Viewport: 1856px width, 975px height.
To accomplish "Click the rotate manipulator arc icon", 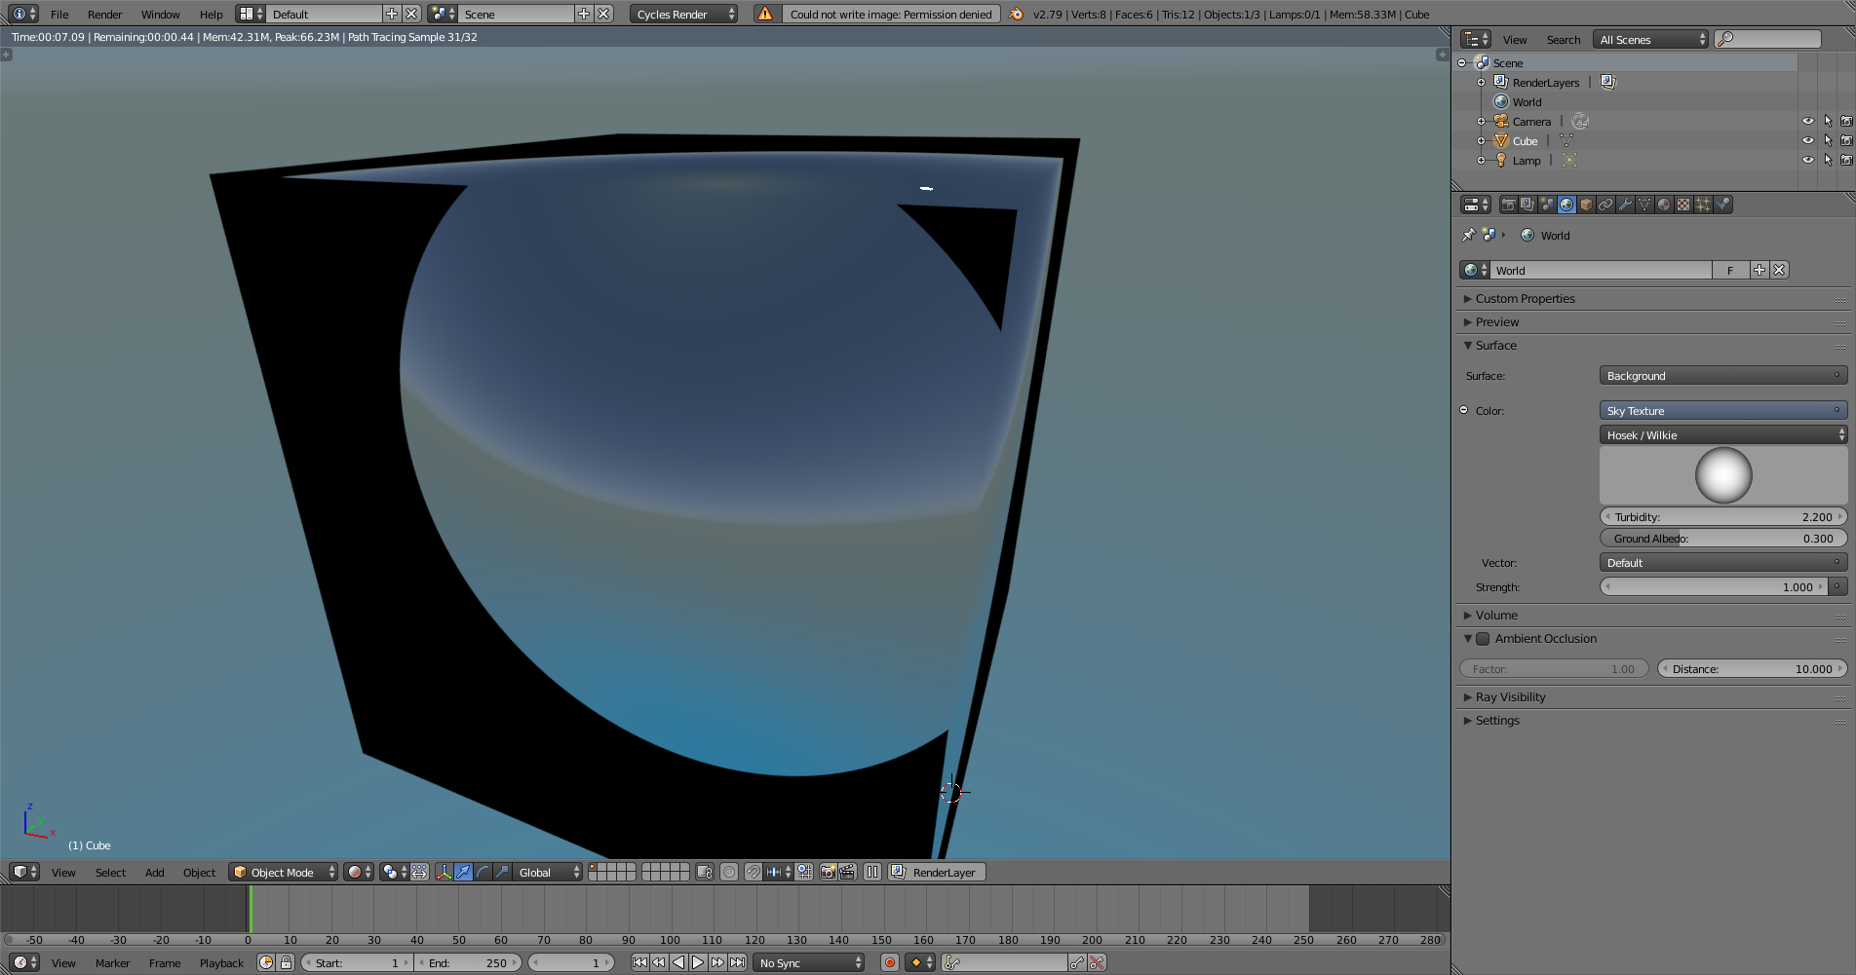I will pos(483,872).
